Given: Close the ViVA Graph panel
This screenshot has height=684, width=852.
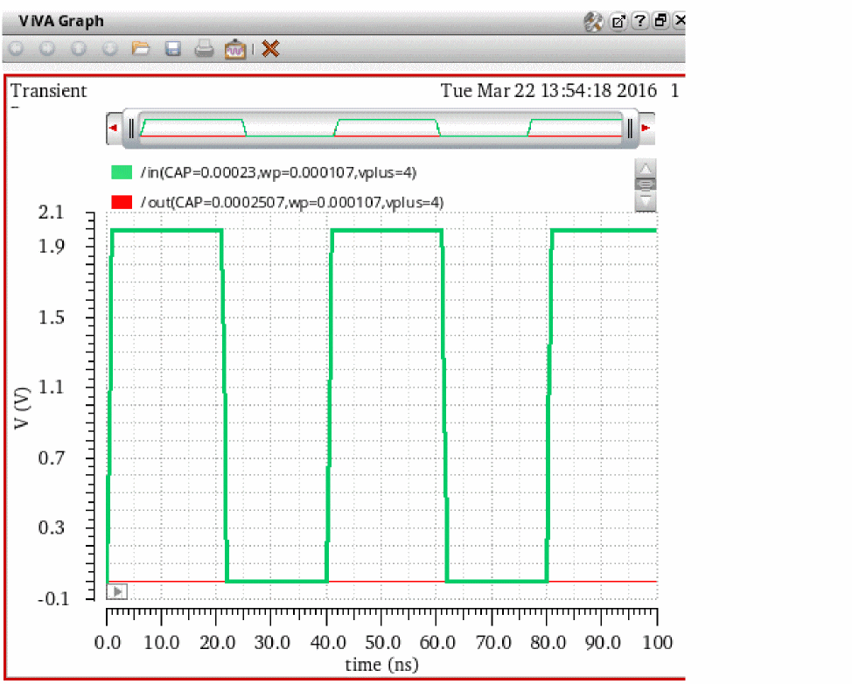Looking at the screenshot, I should 679,21.
